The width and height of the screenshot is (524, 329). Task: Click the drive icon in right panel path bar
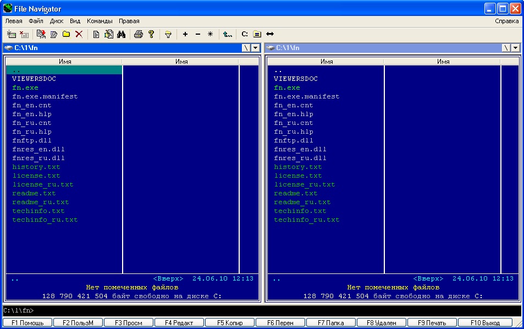tap(271, 48)
